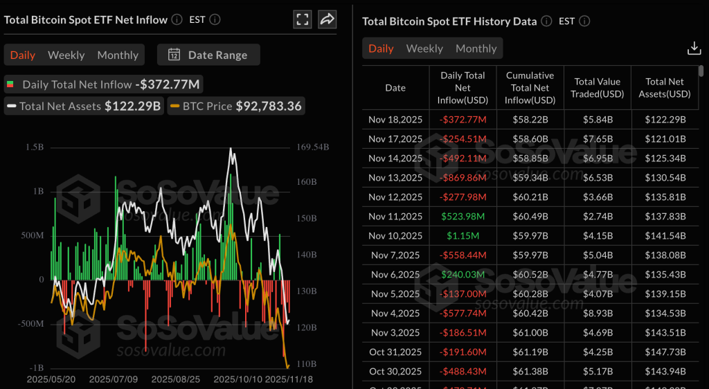The height and width of the screenshot is (389, 709).
Task: Open the Date Range picker
Action: pos(208,55)
